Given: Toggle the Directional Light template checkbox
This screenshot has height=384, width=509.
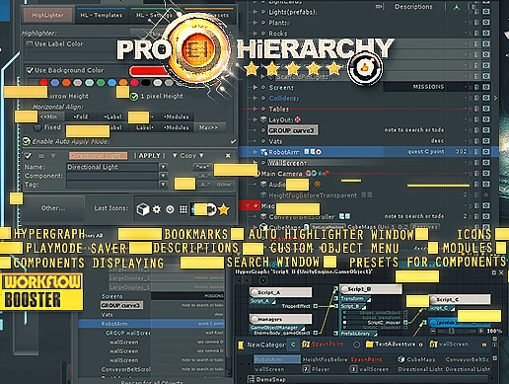Looking at the screenshot, I should point(29,156).
